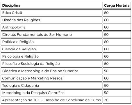The width and height of the screenshot is (132, 105).
Task: Select Direitos Fundamentais do Ser Humano
Action: click(51, 35)
